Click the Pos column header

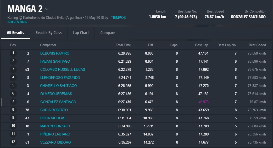(x=13, y=45)
